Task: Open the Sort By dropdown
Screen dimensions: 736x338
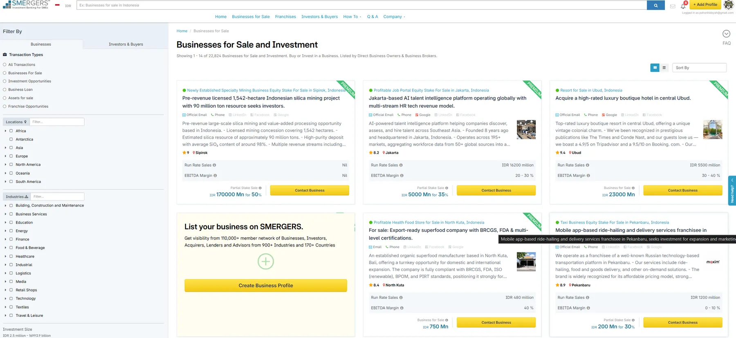Action: (699, 68)
